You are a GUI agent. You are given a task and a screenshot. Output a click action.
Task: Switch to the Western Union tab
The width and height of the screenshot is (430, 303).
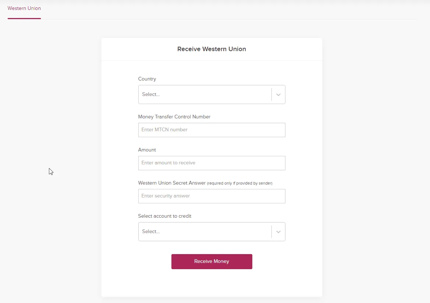pyautogui.click(x=24, y=8)
